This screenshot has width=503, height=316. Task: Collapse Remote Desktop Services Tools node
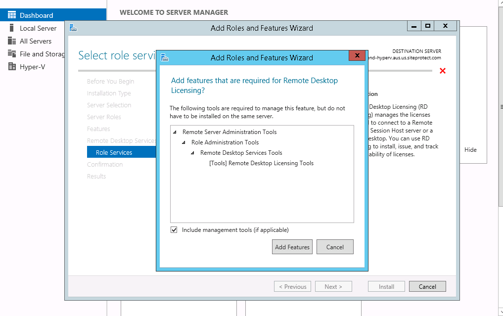click(193, 153)
